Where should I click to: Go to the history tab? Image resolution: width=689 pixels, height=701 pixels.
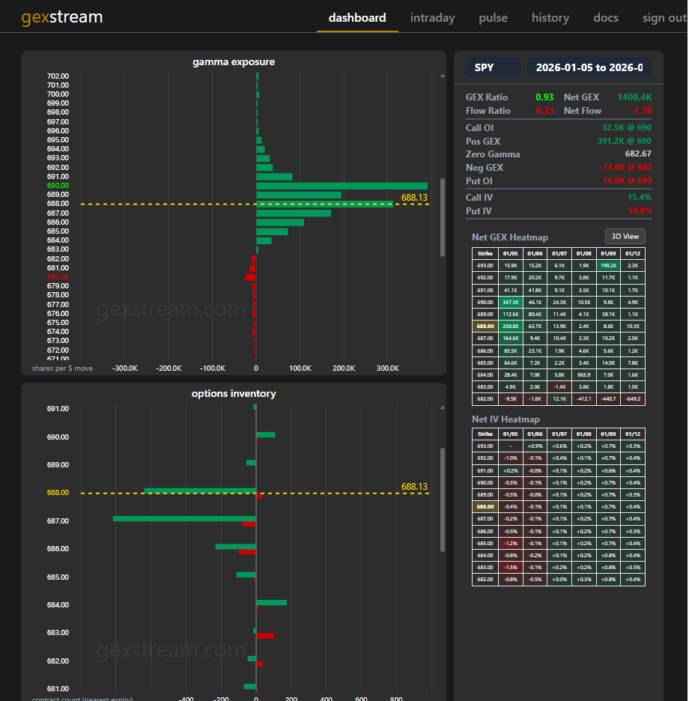click(550, 17)
